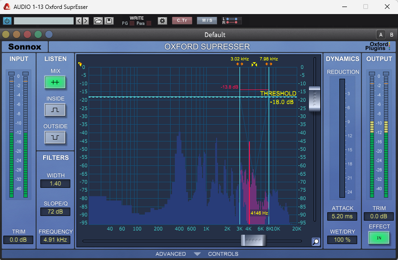The height and width of the screenshot is (260, 398).
Task: Toggle the EFFECT IN button
Action: (379, 238)
